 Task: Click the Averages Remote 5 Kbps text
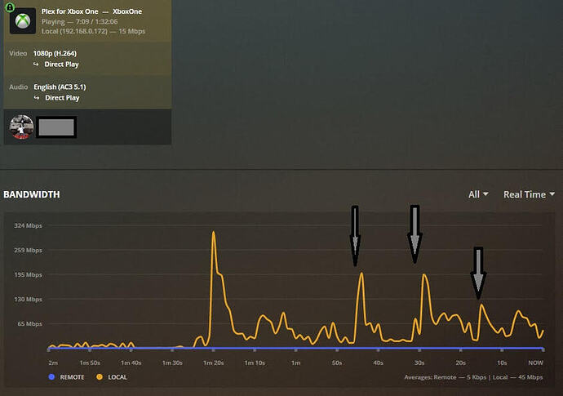[x=446, y=377]
